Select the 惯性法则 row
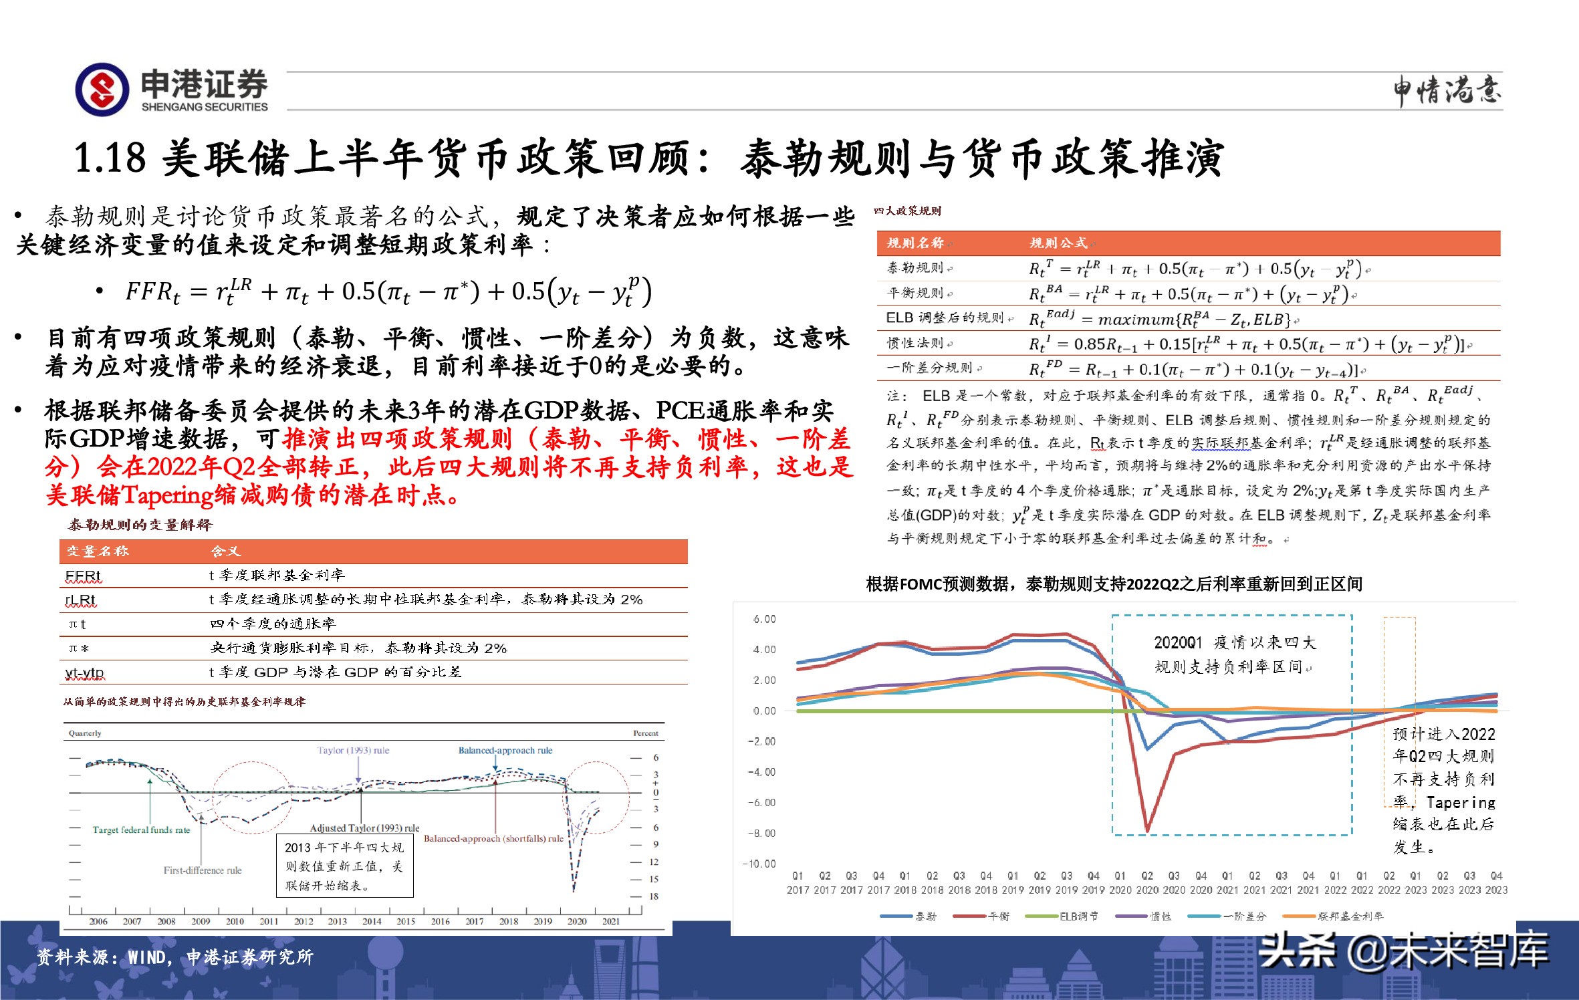The width and height of the screenshot is (1579, 1000). point(1189,344)
